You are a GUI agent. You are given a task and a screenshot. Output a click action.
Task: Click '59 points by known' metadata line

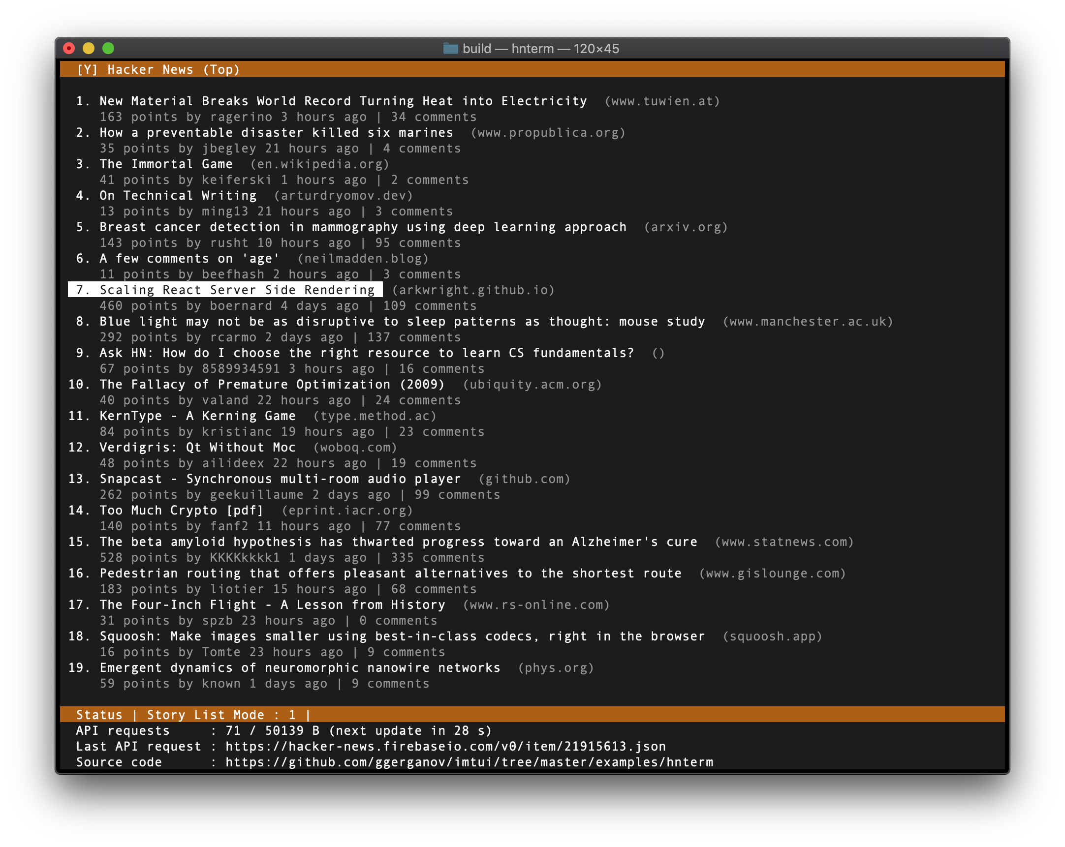pos(264,684)
